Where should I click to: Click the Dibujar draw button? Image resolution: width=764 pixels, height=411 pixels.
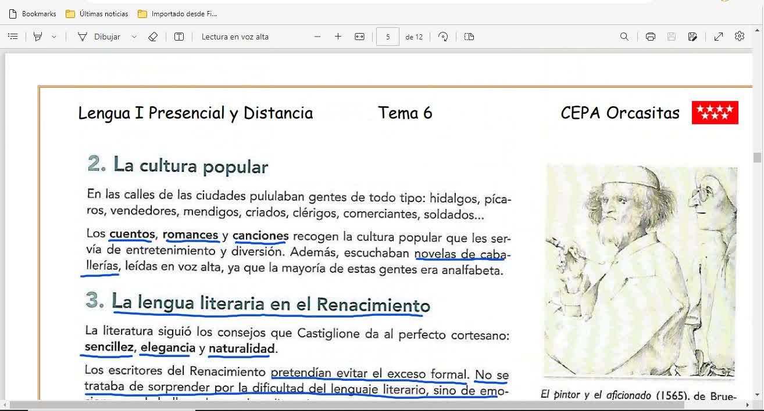(100, 37)
